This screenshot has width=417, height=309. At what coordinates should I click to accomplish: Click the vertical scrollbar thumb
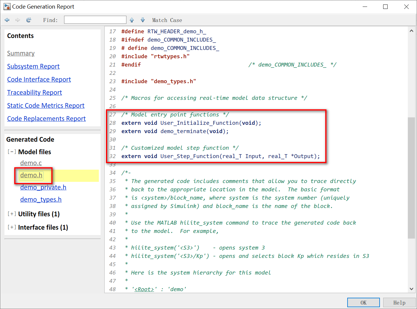411,178
